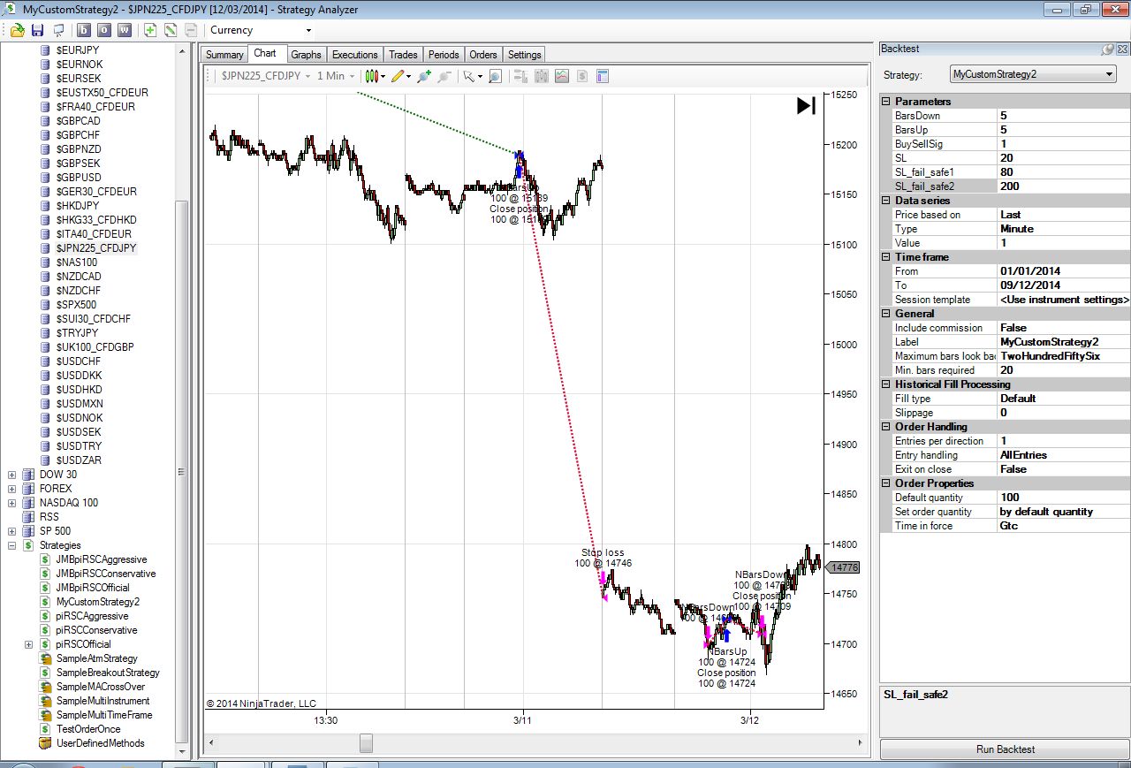This screenshot has width=1131, height=768.
Task: Switch to the Executions tab
Action: [354, 55]
